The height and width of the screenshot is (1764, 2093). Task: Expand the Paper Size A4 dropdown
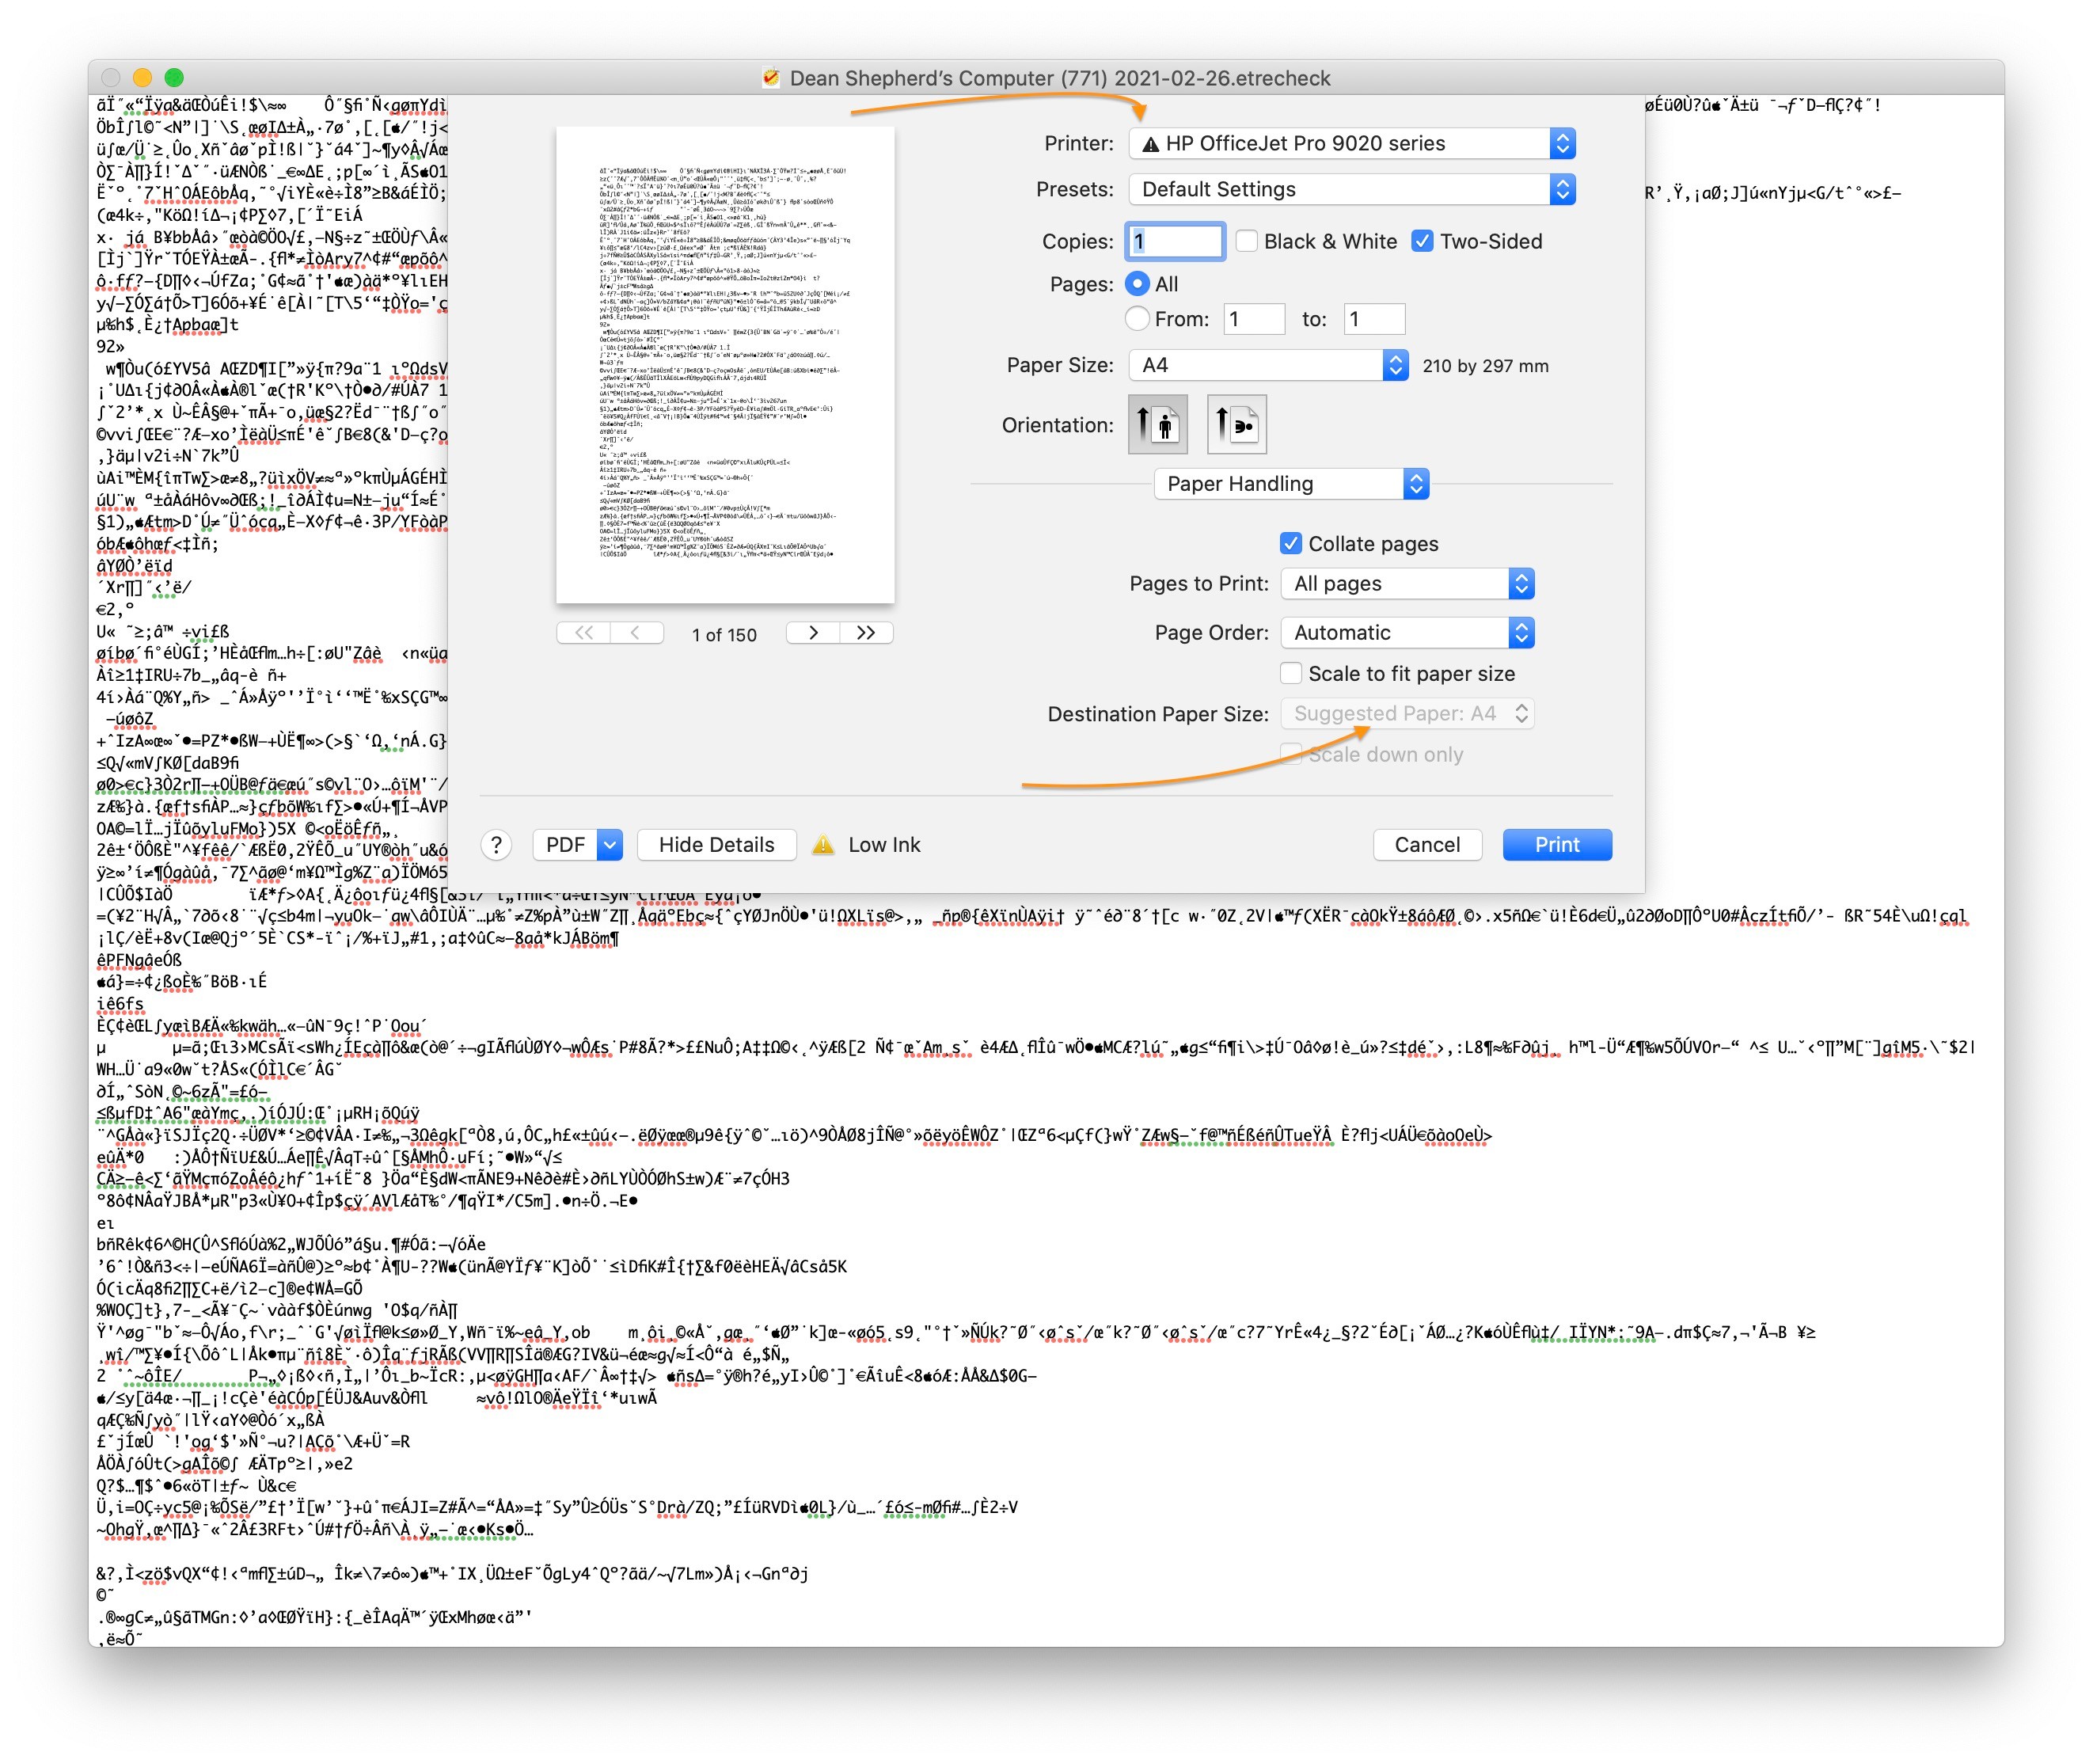click(x=1268, y=365)
